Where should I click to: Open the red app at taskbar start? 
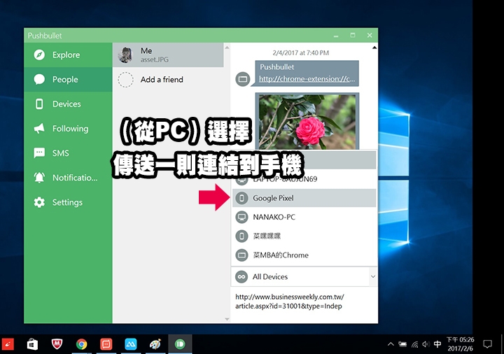point(7,345)
